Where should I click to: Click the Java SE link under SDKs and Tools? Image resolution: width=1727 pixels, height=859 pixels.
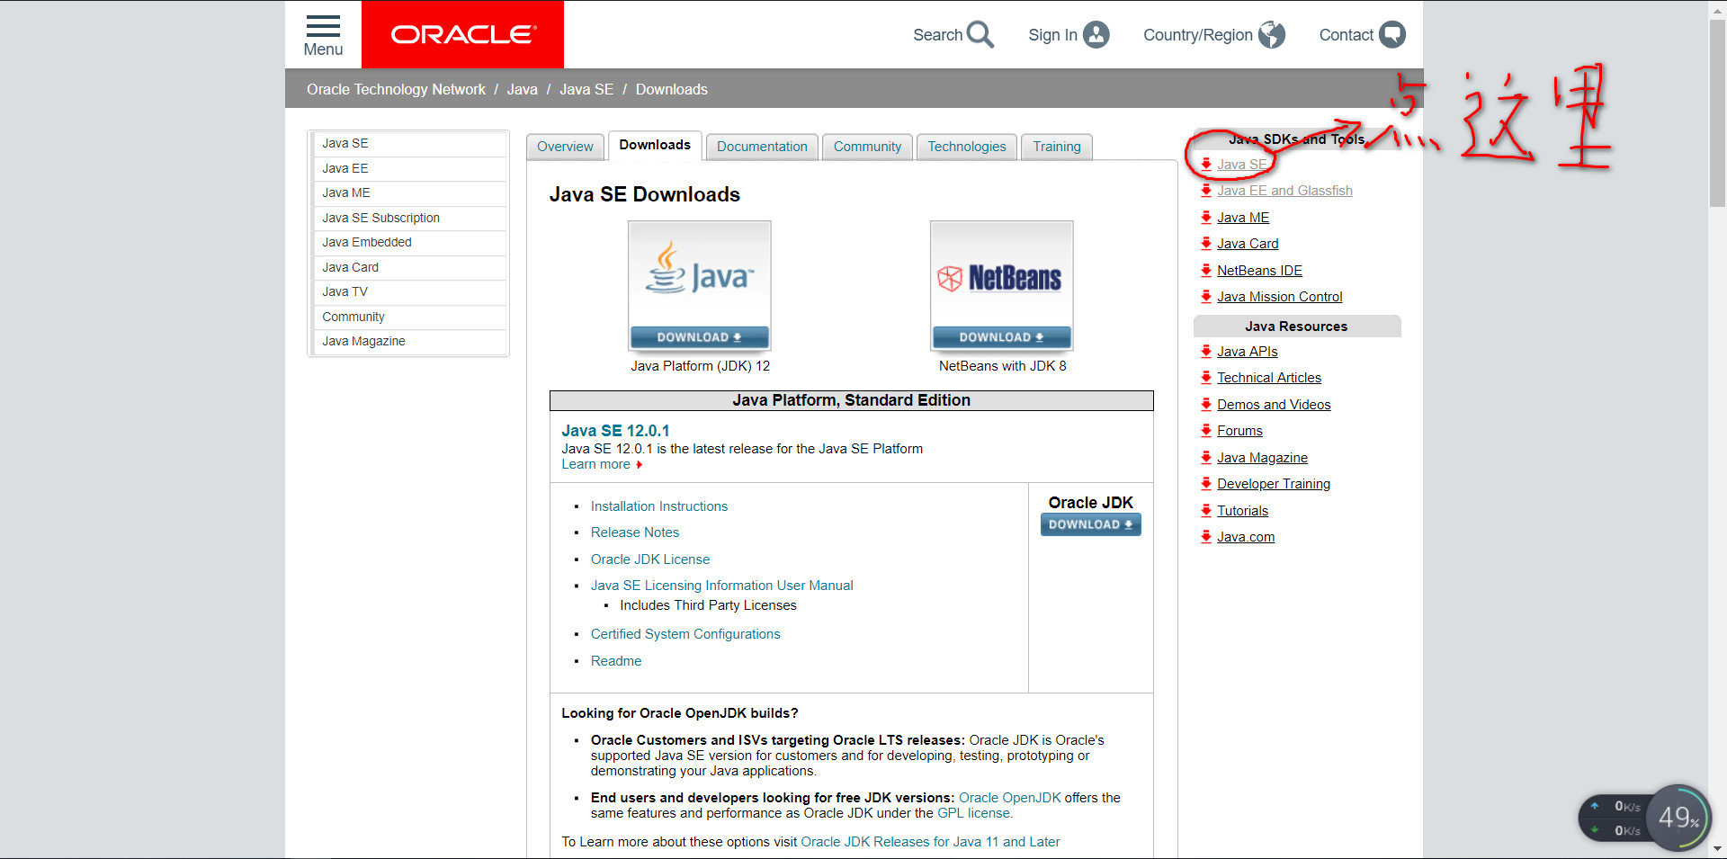[1242, 165]
